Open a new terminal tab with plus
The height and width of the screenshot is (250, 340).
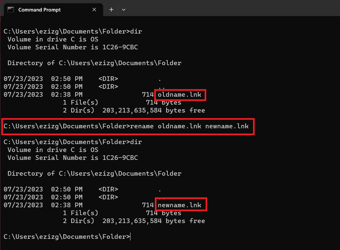(x=111, y=10)
